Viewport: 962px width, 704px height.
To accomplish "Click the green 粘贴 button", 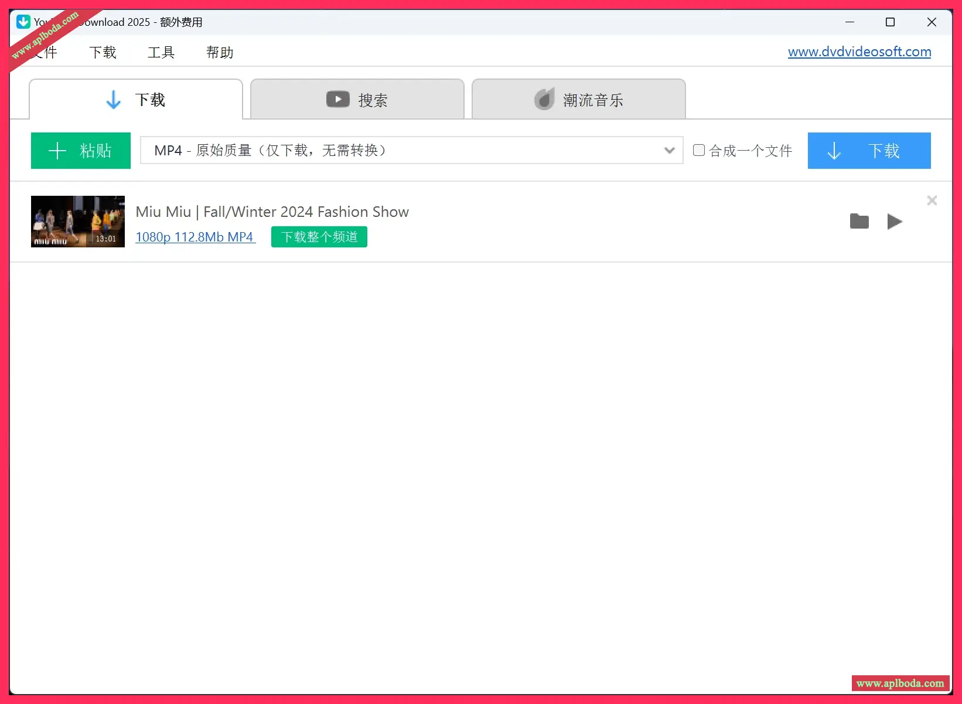I will tap(81, 151).
